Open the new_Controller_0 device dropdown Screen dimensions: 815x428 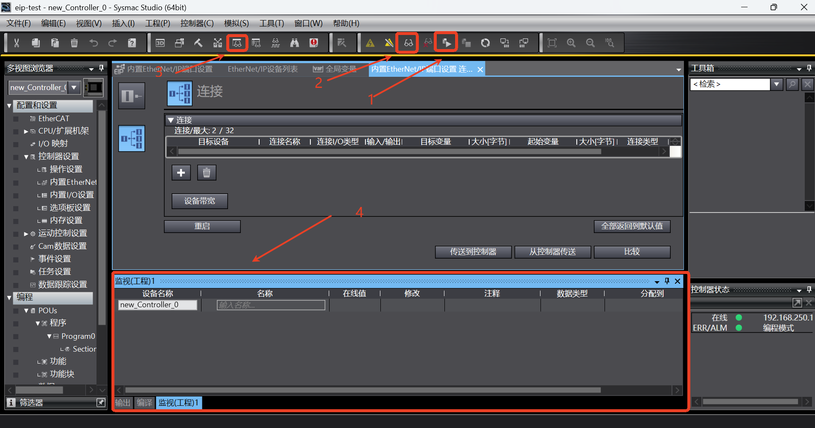pyautogui.click(x=74, y=87)
